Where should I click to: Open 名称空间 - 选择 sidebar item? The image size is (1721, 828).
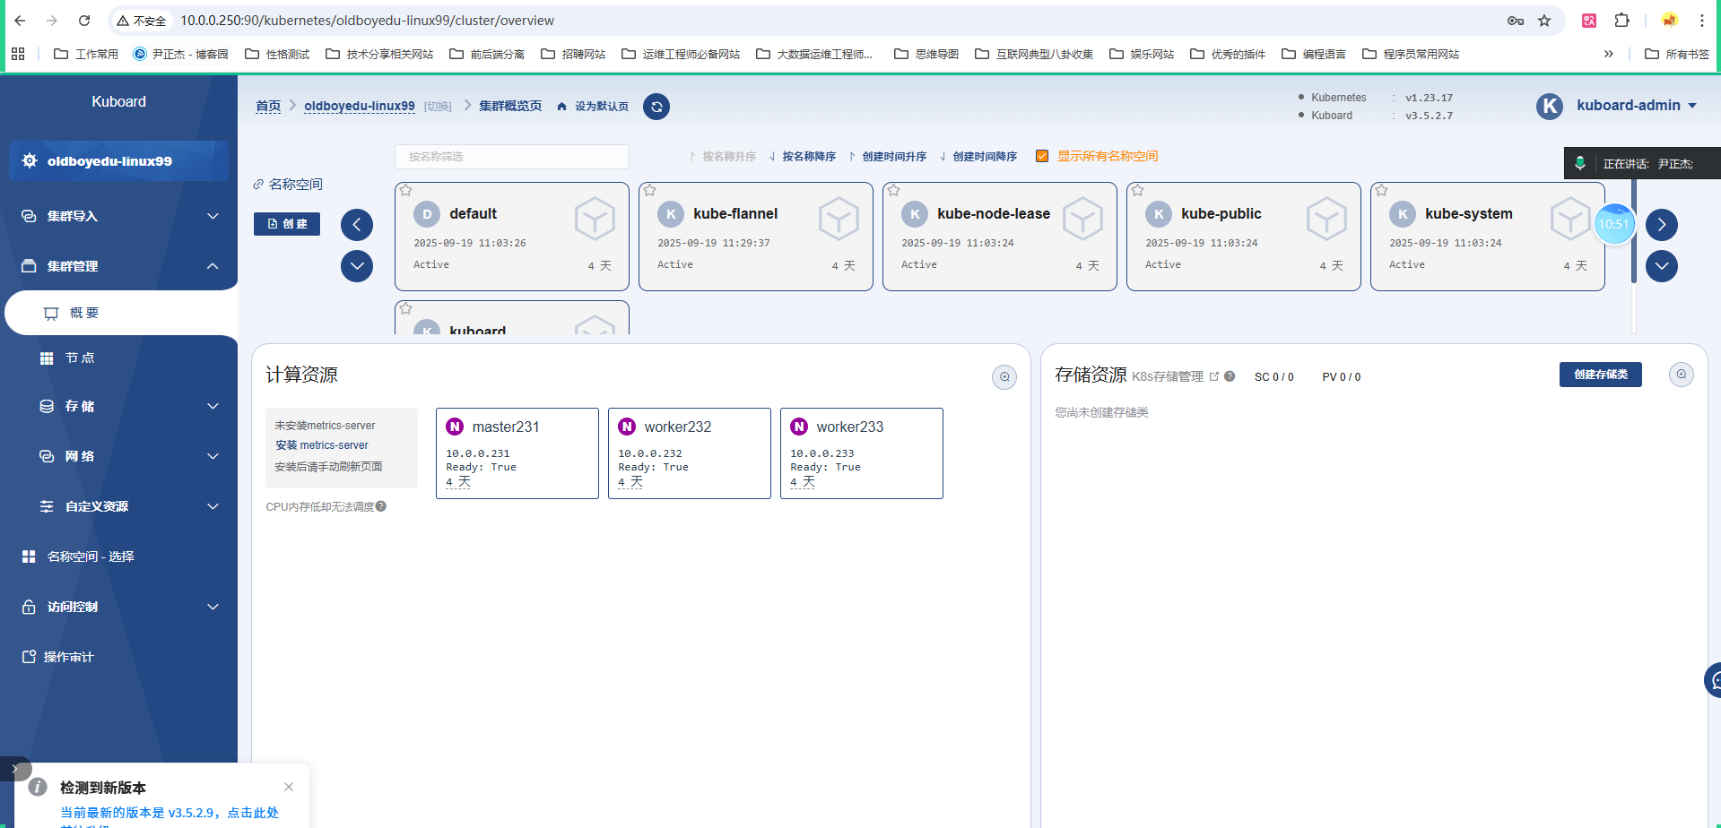118,556
